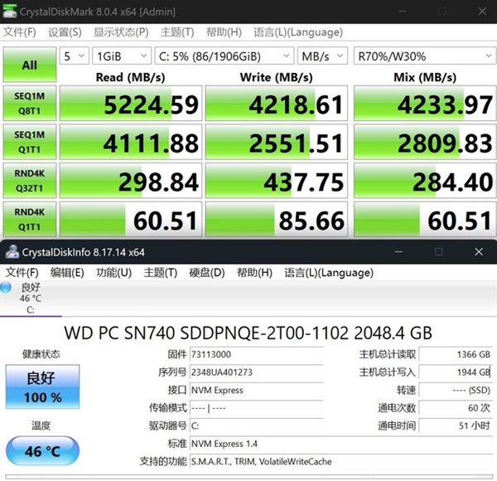Click the 46 °C temperature indicator
The height and width of the screenshot is (481, 497).
pyautogui.click(x=43, y=452)
